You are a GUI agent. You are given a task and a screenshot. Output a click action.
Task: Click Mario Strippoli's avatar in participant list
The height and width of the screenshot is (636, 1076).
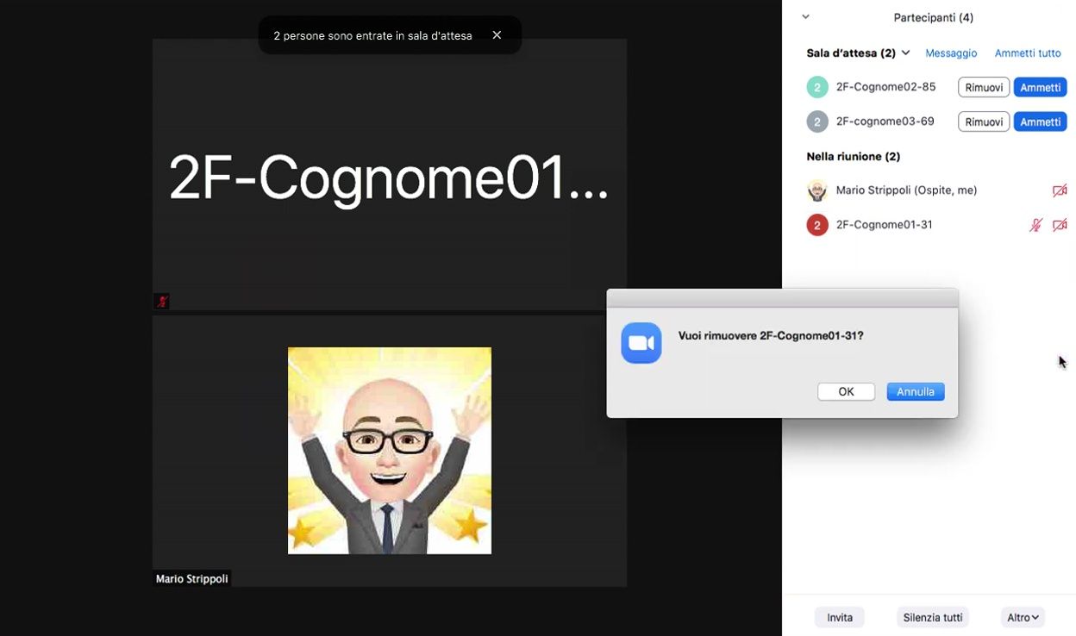(x=817, y=190)
